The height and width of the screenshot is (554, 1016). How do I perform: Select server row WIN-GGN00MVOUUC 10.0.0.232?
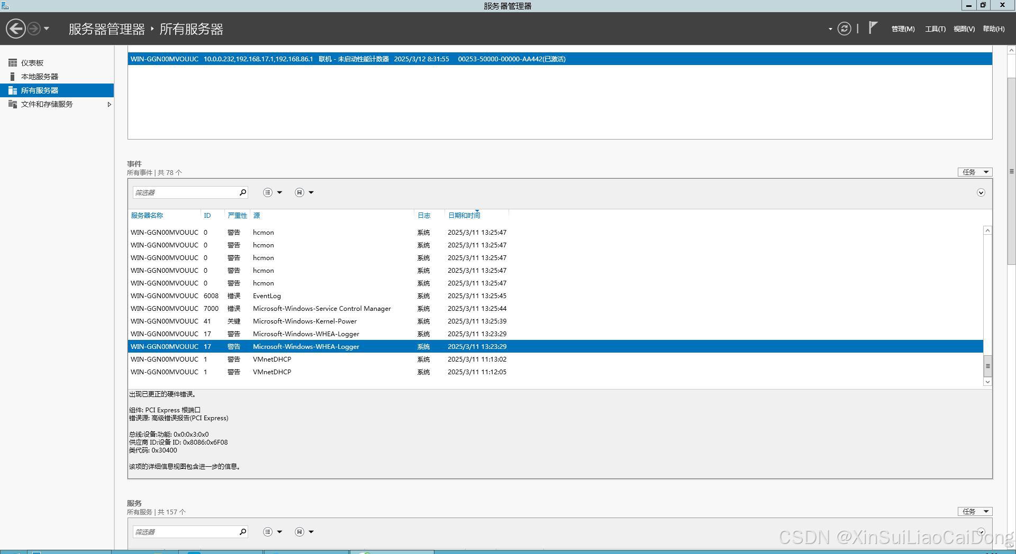pyautogui.click(x=560, y=59)
